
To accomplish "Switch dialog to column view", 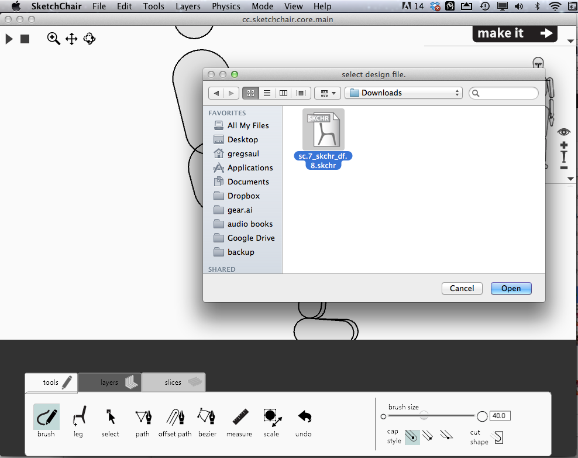I will [283, 93].
